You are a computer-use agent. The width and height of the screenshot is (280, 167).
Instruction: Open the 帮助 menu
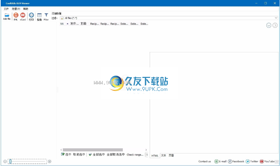coord(26,9)
